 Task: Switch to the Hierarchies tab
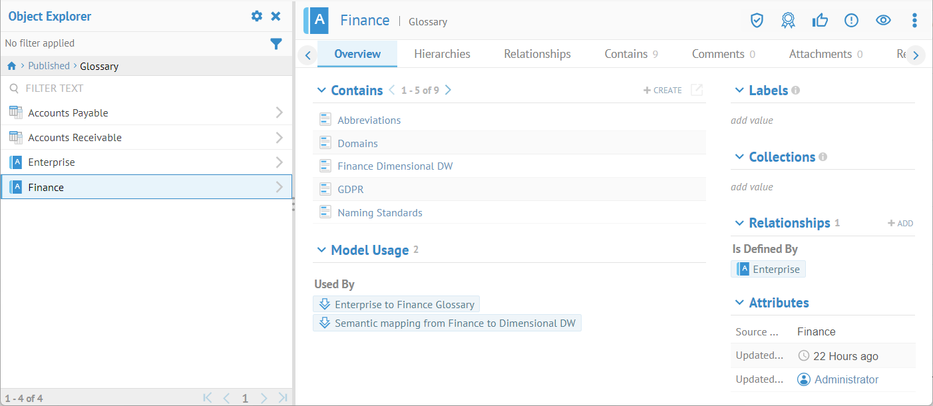442,54
